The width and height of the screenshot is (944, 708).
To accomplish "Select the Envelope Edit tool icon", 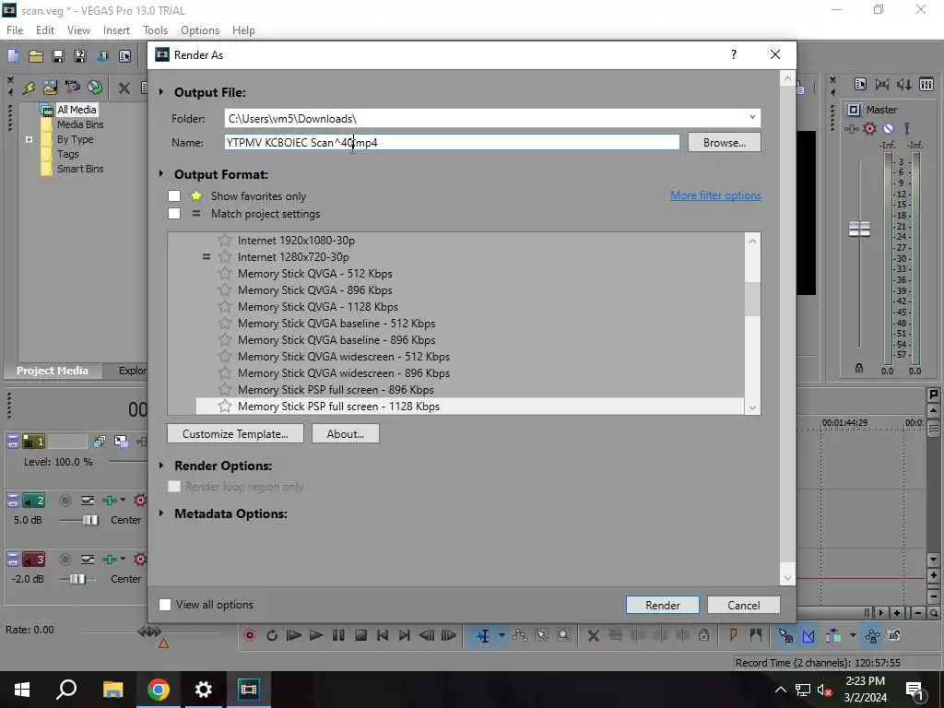I will tap(520, 635).
